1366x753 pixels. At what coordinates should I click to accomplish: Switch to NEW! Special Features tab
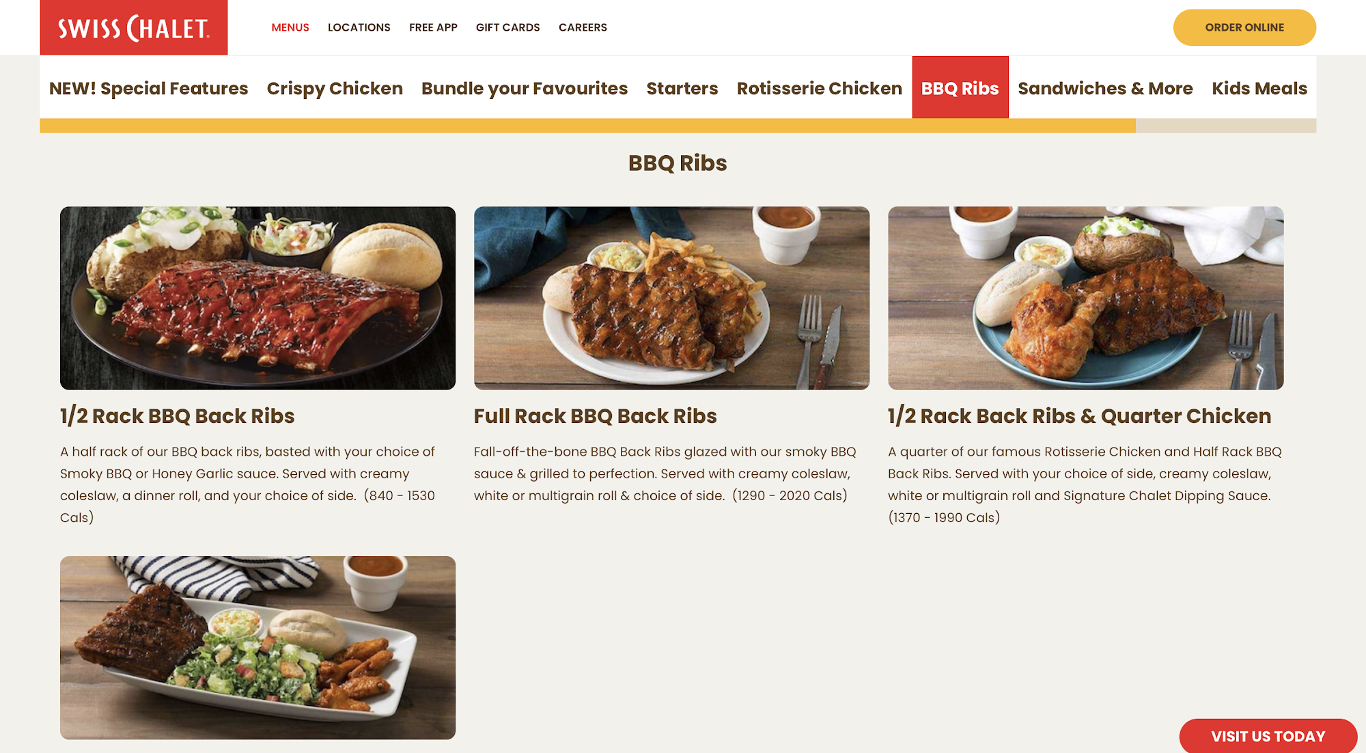click(148, 88)
